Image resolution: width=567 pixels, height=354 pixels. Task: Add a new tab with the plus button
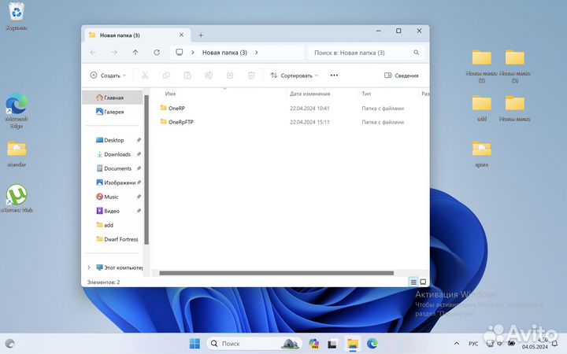pos(201,35)
